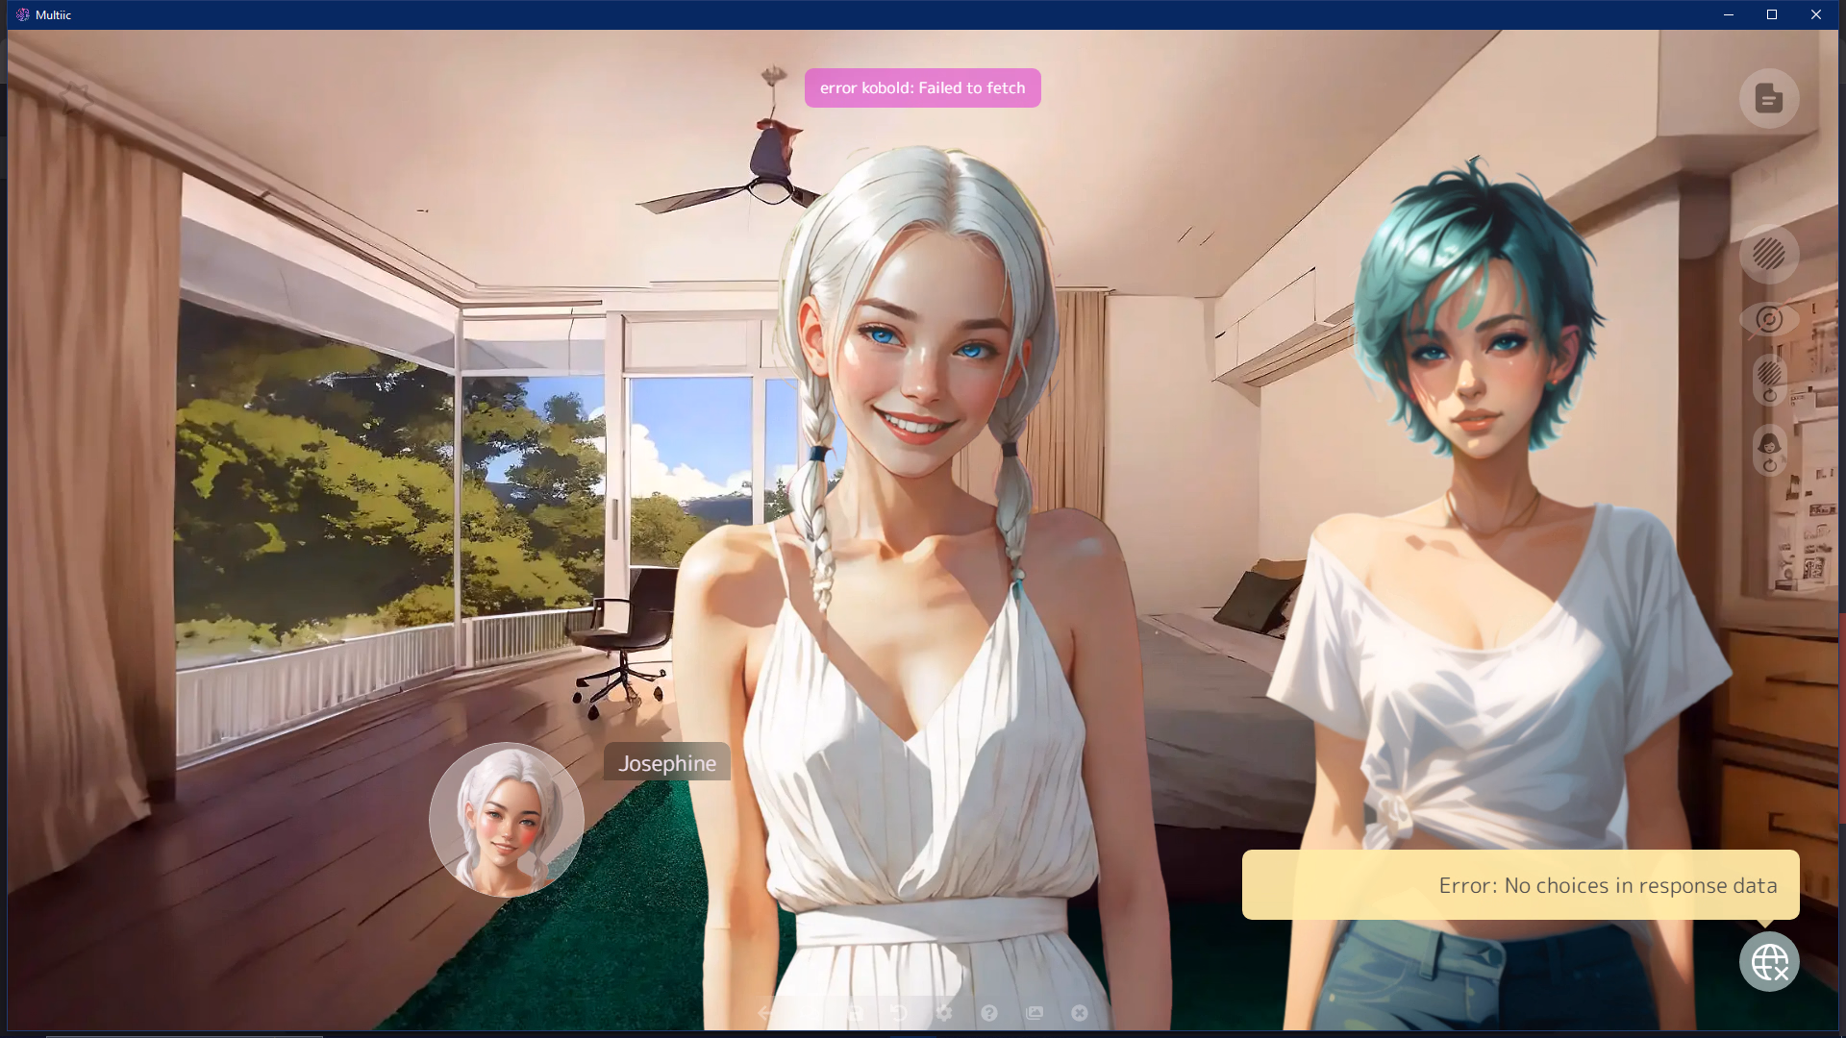The width and height of the screenshot is (1846, 1038).
Task: Dismiss the 'error kobold: Failed to fetch' notification
Action: coord(922,87)
